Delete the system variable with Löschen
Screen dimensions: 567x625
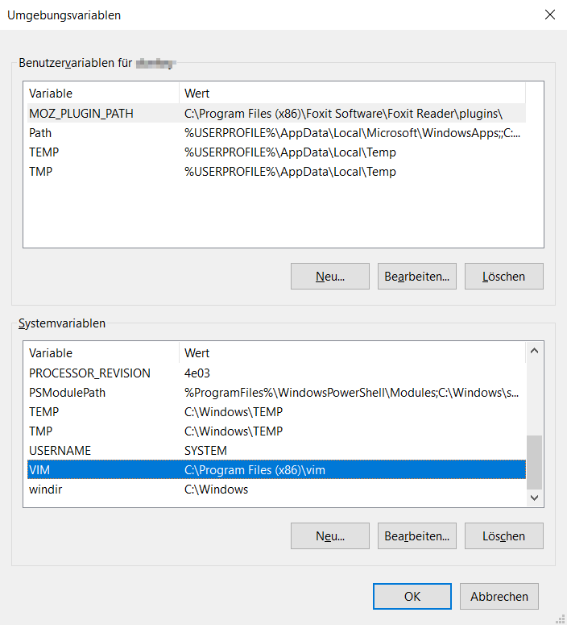point(503,536)
